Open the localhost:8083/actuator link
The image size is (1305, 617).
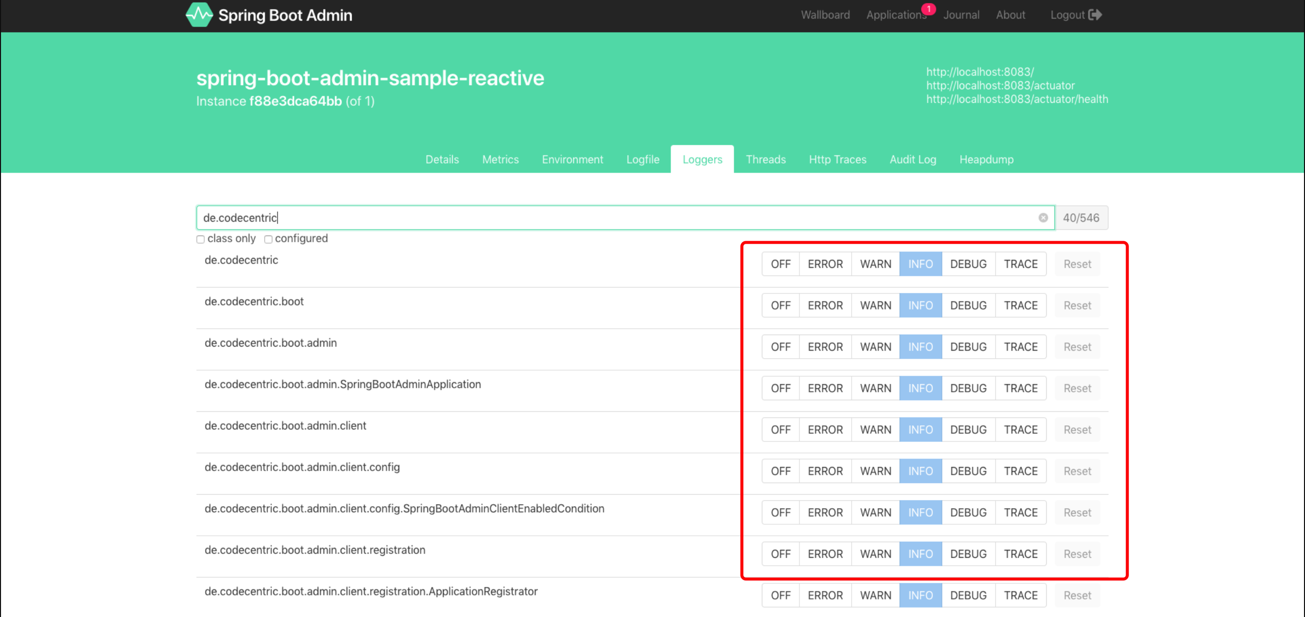(x=1000, y=86)
